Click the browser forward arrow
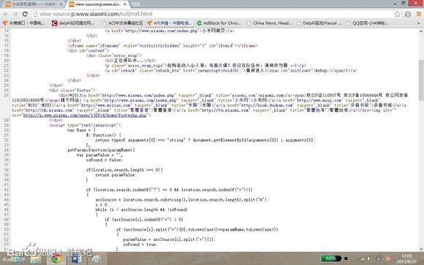The image size is (424, 265). click(15, 14)
